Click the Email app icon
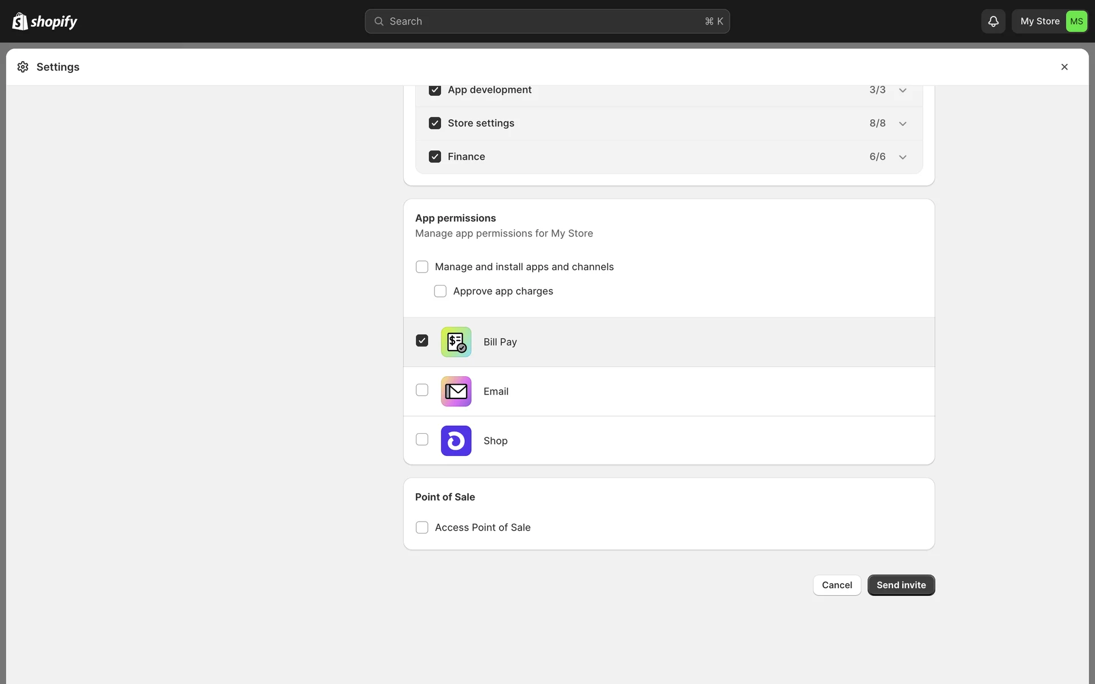 coord(456,391)
